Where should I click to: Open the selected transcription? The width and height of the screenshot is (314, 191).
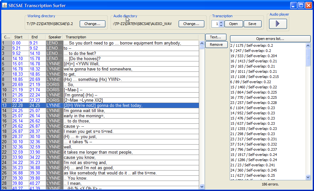234,24
